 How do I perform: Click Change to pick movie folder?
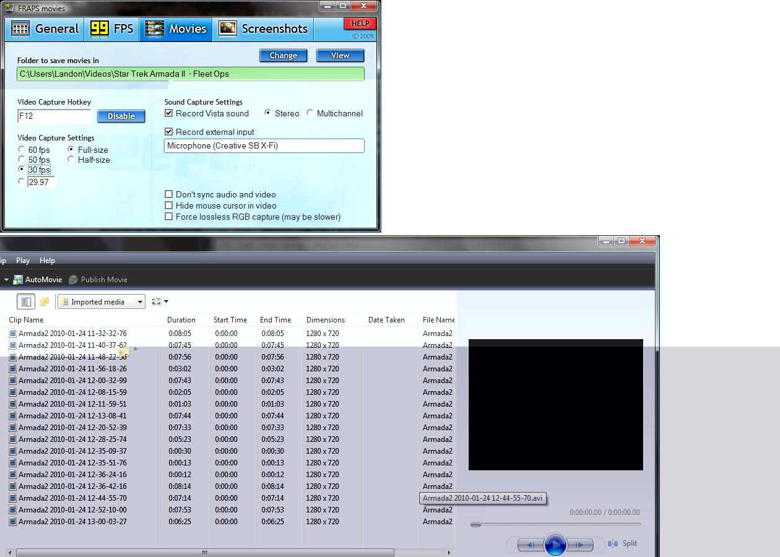(x=283, y=55)
